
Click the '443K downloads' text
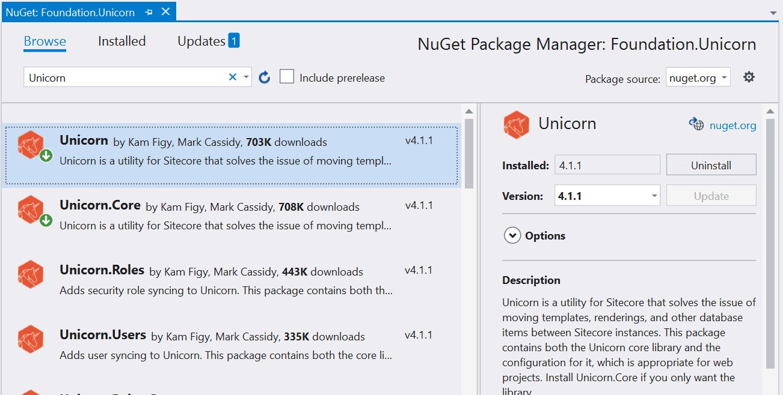click(322, 272)
